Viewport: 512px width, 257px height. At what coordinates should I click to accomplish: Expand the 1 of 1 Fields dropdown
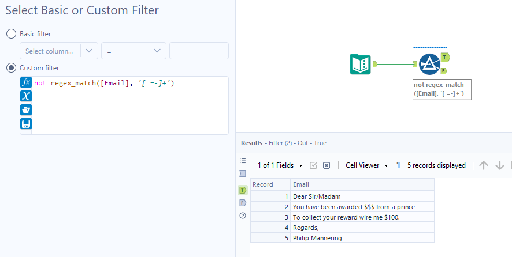coord(280,165)
